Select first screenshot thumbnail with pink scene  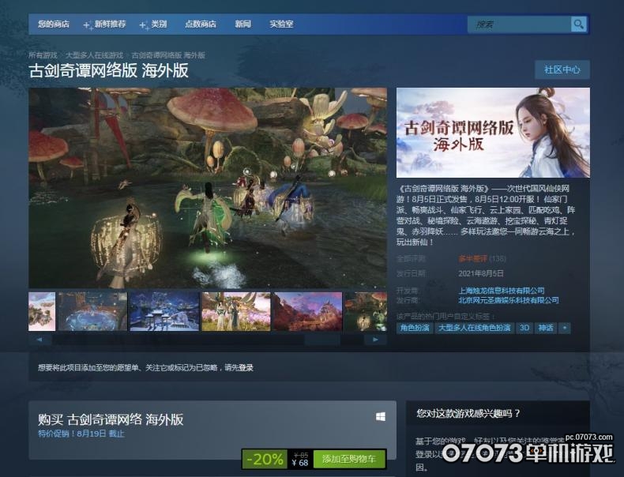[x=42, y=311]
